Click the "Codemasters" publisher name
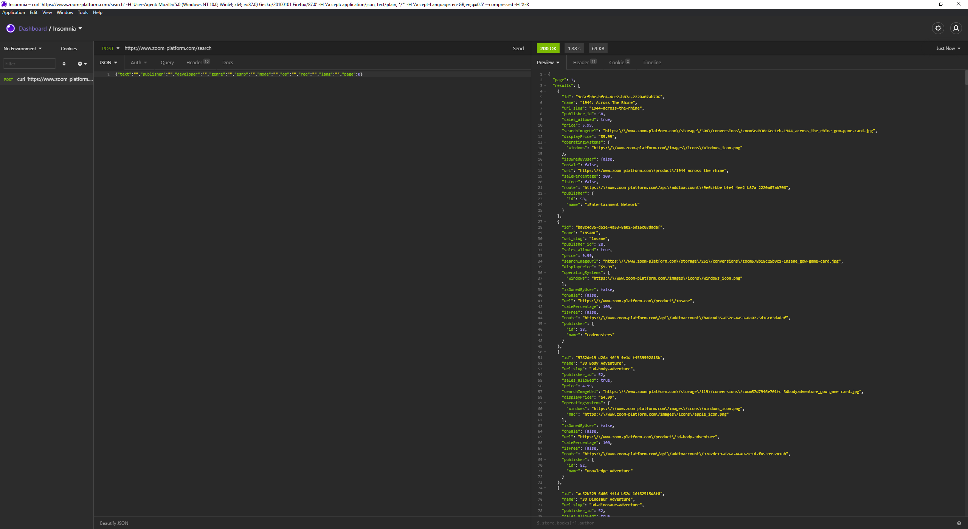This screenshot has width=968, height=529. [x=599, y=335]
